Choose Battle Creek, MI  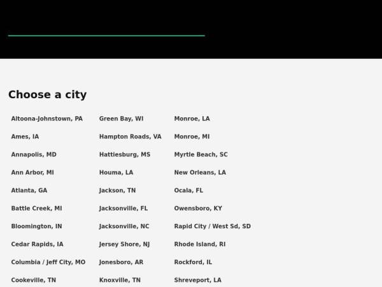[36, 209]
